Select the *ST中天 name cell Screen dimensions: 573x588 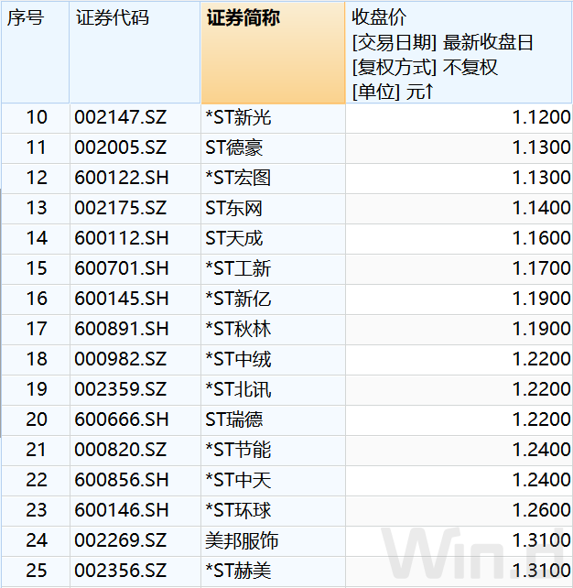click(x=273, y=480)
